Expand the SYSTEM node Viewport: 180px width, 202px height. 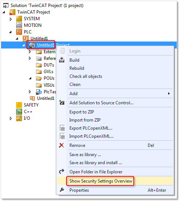(11, 19)
